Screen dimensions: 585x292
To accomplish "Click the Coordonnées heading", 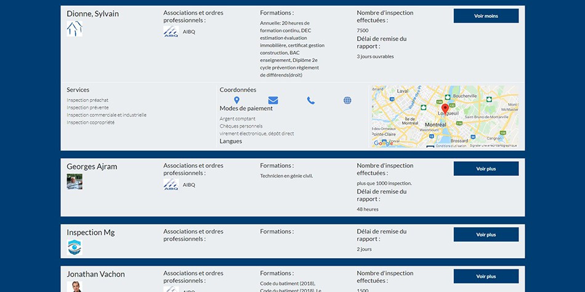I will point(238,90).
